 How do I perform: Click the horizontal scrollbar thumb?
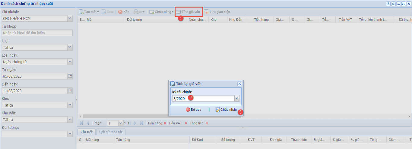click(162, 116)
